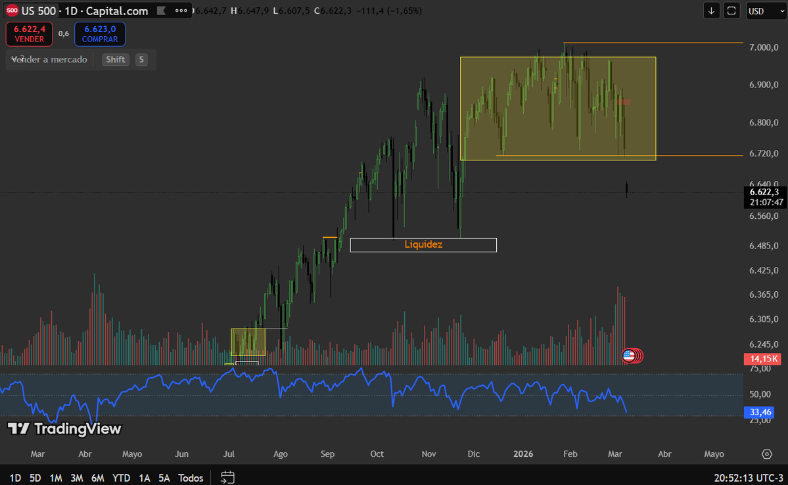Click the 6.425,0 price axis label
The height and width of the screenshot is (485, 788).
click(x=764, y=270)
